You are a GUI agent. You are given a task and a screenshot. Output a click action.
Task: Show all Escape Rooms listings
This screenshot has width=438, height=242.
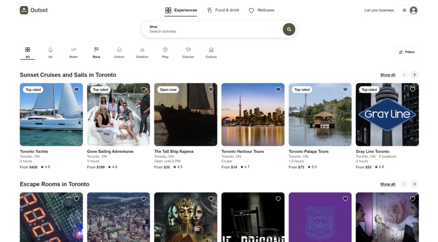(387, 184)
